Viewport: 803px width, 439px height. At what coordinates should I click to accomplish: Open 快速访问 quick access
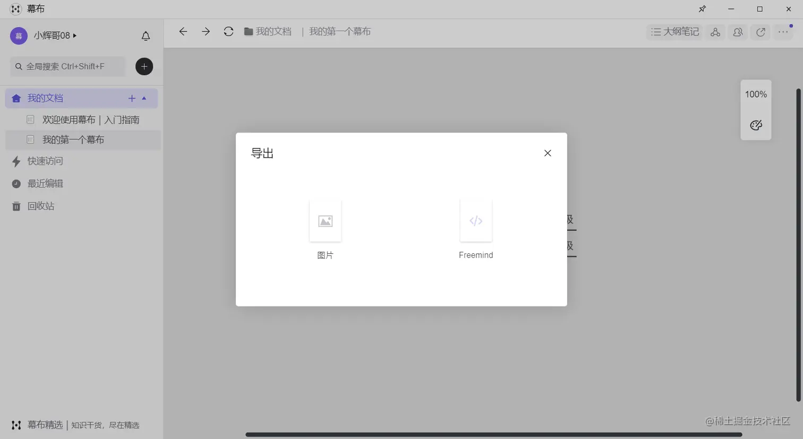click(46, 161)
